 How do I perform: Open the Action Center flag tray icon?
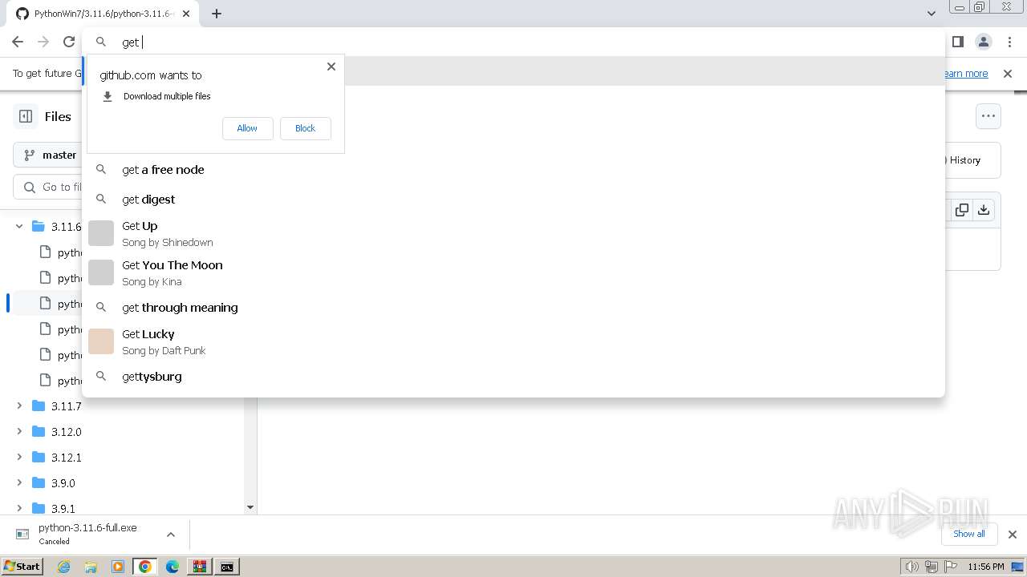click(952, 567)
